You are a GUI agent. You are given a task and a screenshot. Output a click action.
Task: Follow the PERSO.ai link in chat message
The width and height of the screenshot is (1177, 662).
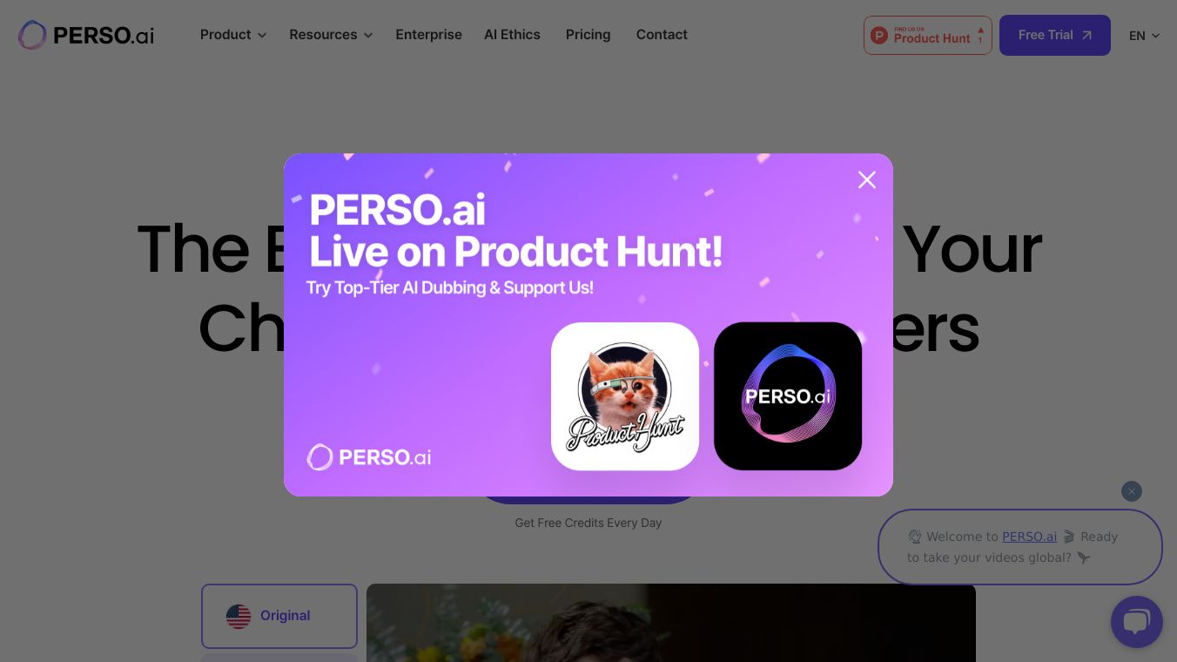1029,537
